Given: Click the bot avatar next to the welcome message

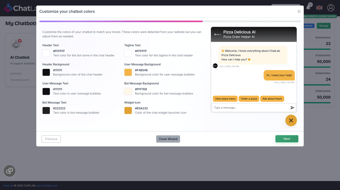Looking at the screenshot, I should (215, 66).
